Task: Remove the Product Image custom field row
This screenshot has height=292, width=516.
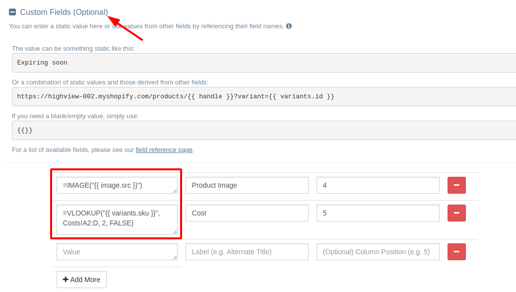Action: pyautogui.click(x=456, y=185)
